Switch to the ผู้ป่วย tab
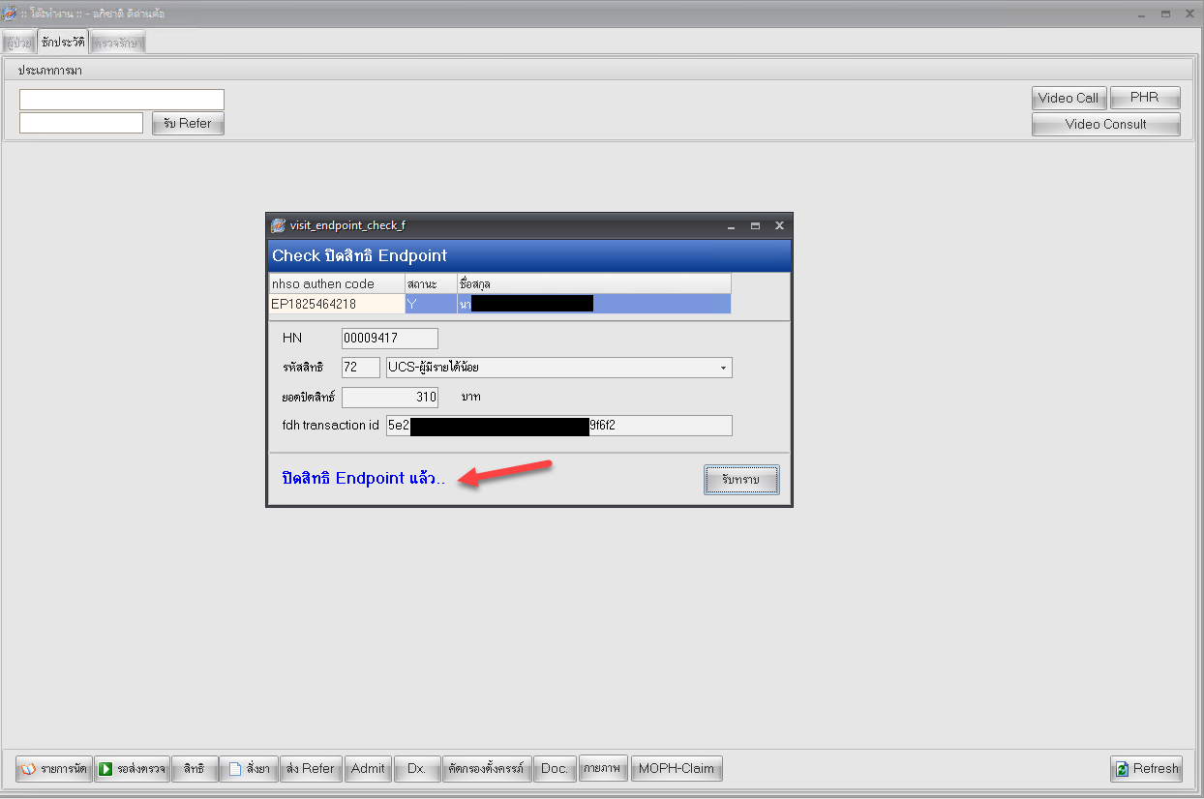This screenshot has height=799, width=1204. tap(17, 43)
